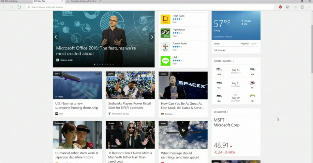Go back using the Back arrow
The image size is (313, 163).
pos(4,7)
